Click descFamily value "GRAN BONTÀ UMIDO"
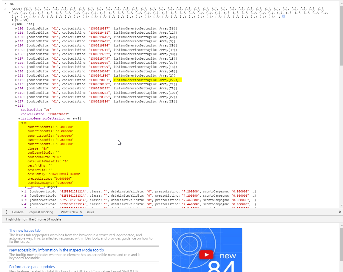This screenshot has height=272, width=343. pos(64,174)
